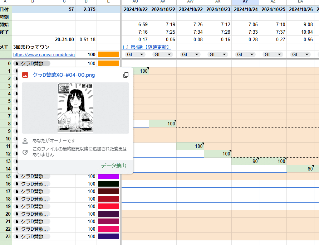Open GI dropdown in column AW
319x245 pixels.
(190, 55)
